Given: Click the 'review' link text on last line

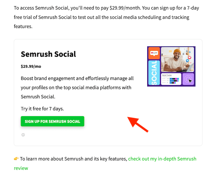Looking at the screenshot, I should click(x=21, y=168).
